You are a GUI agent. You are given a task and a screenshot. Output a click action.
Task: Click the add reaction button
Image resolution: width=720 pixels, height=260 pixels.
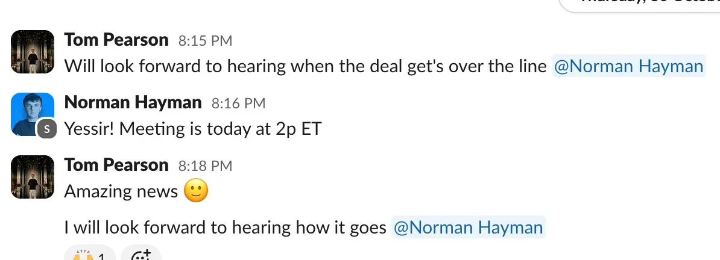tap(141, 255)
